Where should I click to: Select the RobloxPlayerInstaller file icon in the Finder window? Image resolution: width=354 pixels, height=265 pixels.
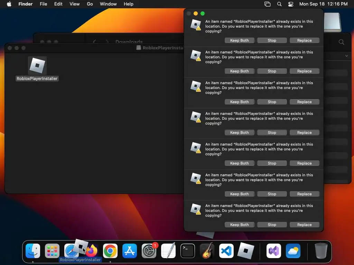pyautogui.click(x=37, y=66)
